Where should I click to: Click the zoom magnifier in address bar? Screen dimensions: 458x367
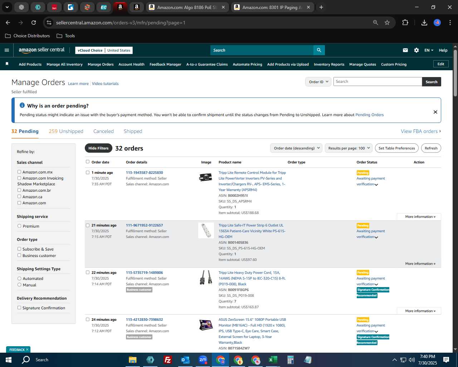tap(375, 23)
